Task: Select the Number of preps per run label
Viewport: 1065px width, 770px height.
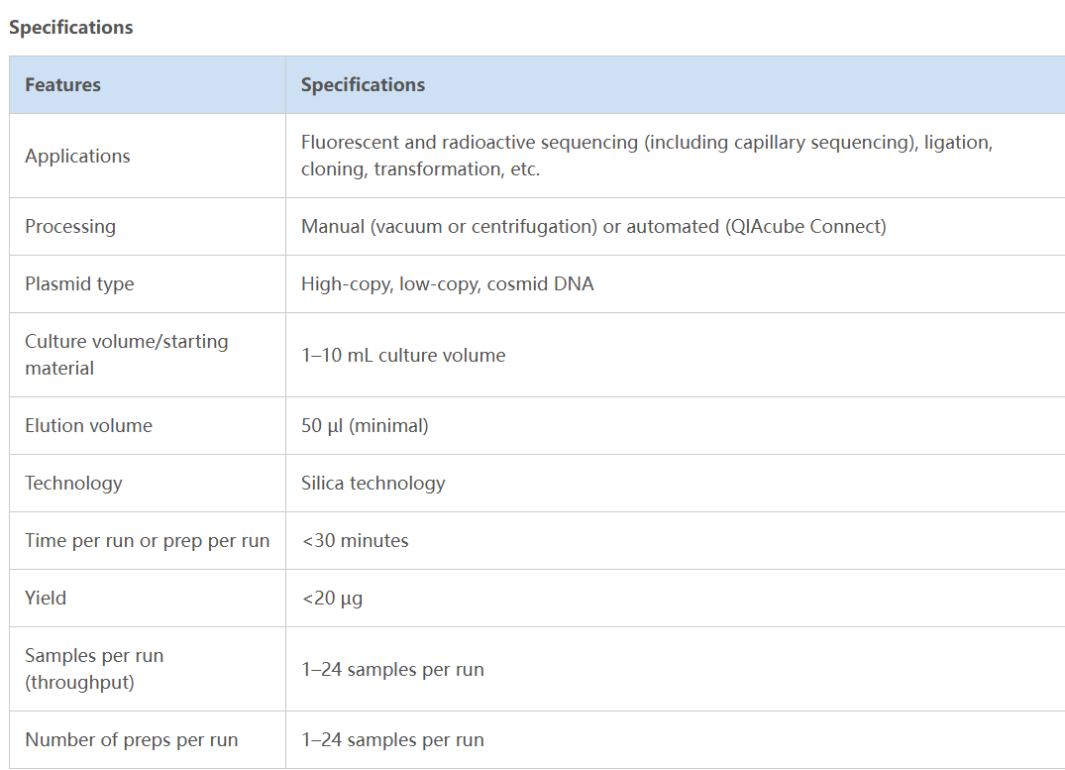Action: [131, 740]
